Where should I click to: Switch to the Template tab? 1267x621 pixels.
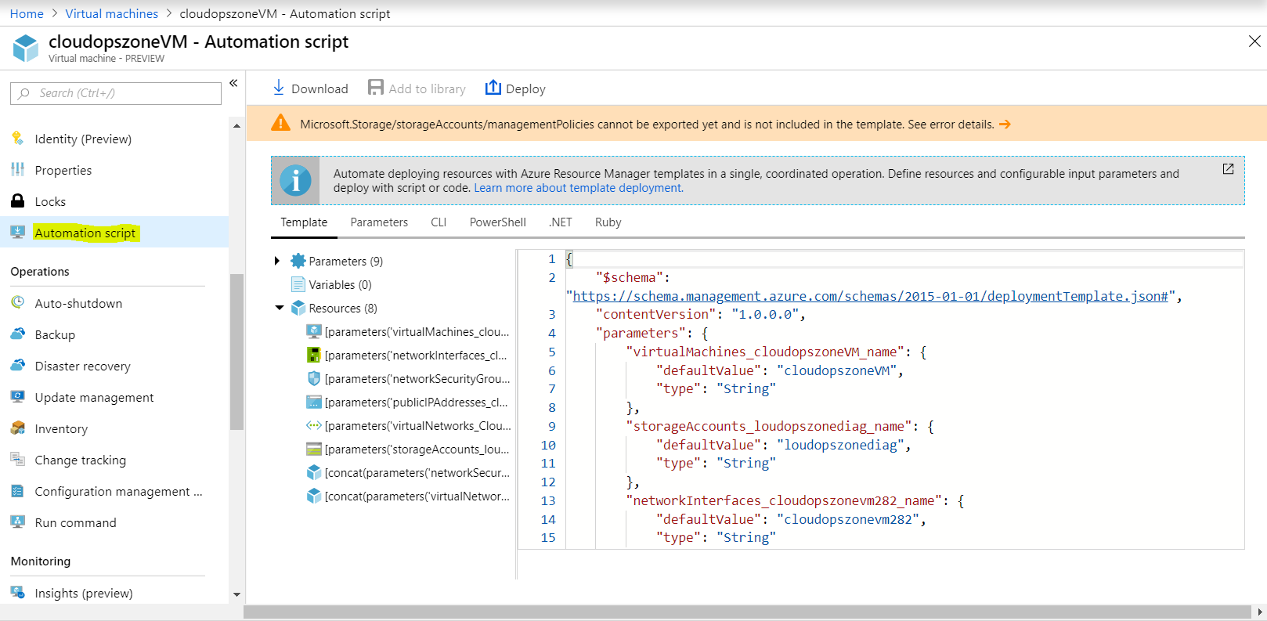[x=304, y=222]
